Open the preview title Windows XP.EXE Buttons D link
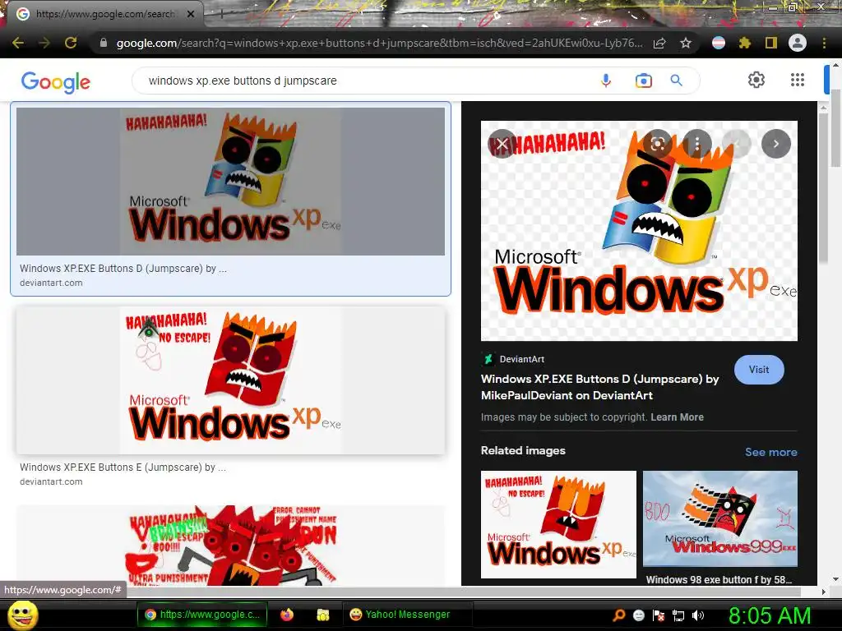842x631 pixels. [599, 387]
